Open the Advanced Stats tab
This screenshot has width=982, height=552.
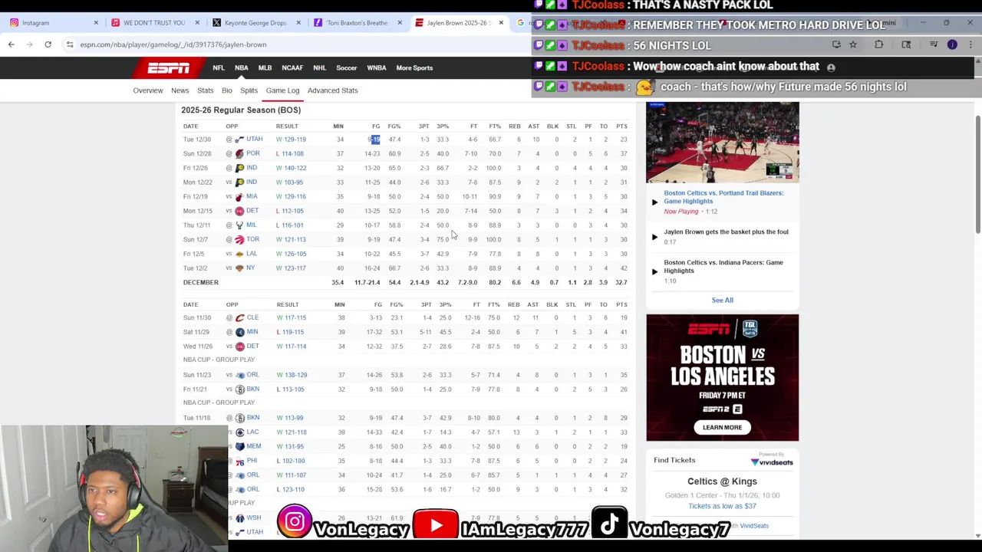[333, 90]
